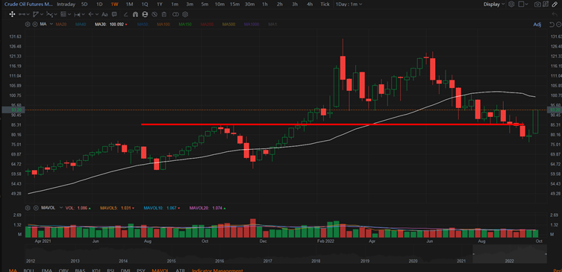Close the MA indicator overlay
The height and width of the screenshot is (272, 562).
click(x=35, y=25)
